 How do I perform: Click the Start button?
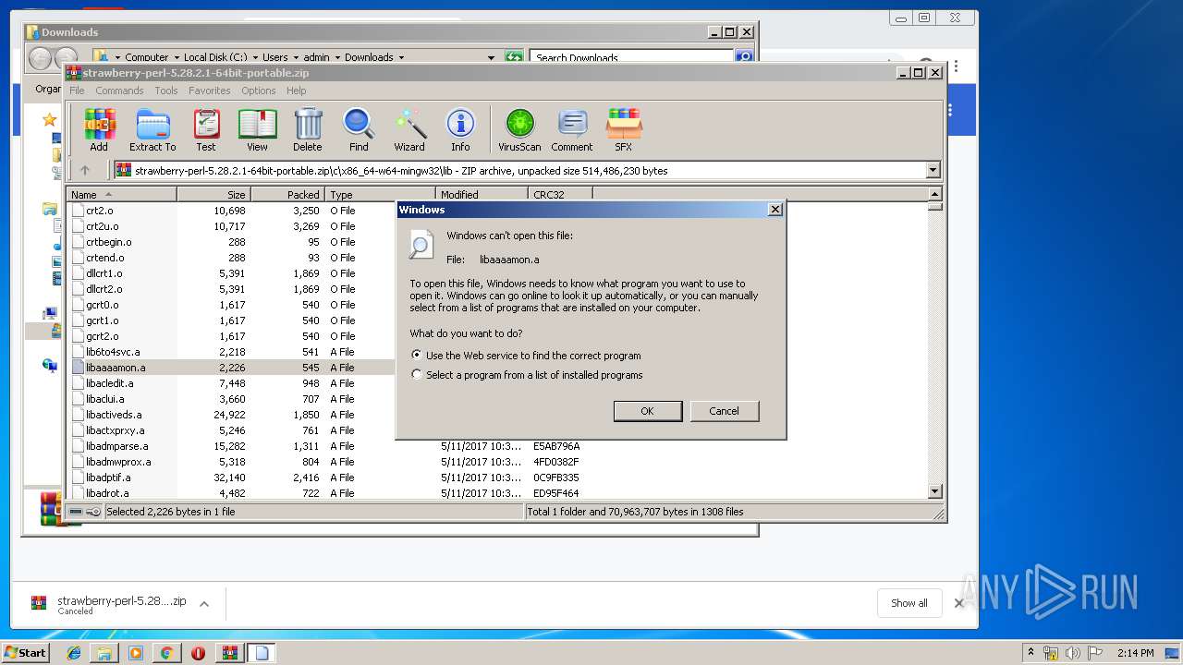tap(25, 653)
